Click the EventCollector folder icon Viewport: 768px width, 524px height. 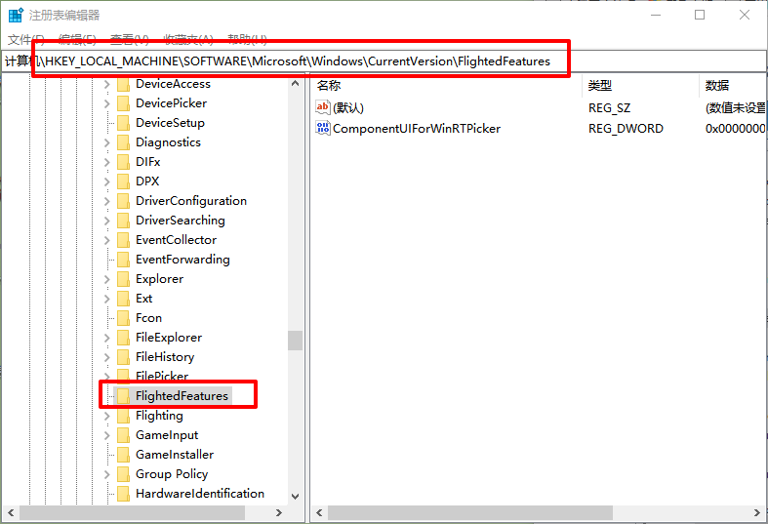click(123, 240)
